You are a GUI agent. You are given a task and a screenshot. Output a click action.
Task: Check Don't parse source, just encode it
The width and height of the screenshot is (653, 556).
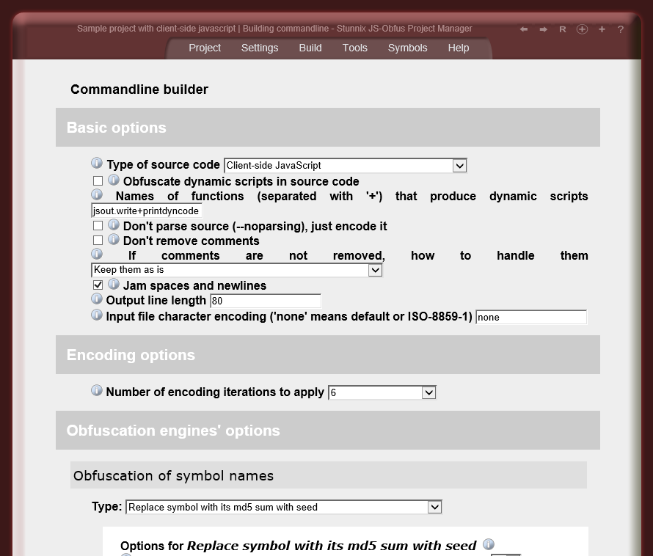(x=98, y=225)
